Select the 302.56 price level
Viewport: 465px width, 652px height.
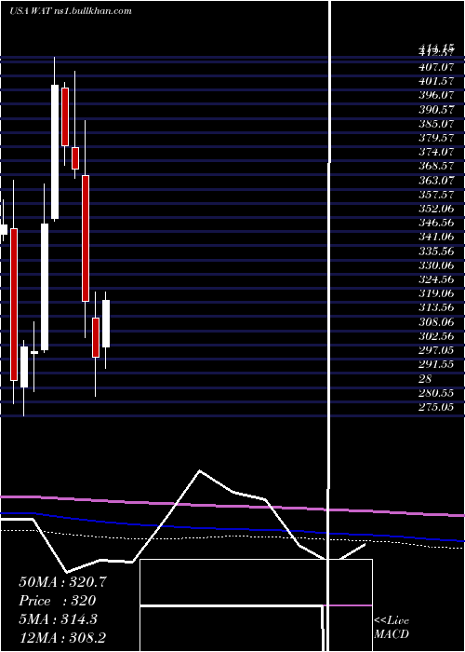click(x=436, y=336)
